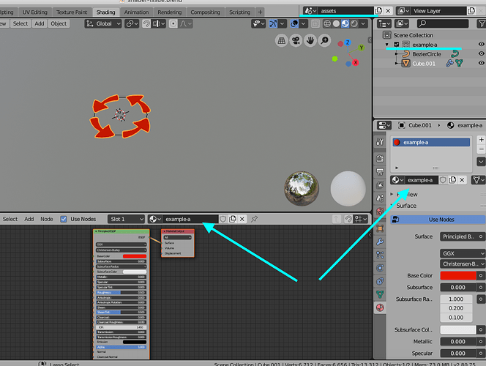Click the Roughness slider in Principled node
This screenshot has width=486, height=366.
(x=121, y=293)
